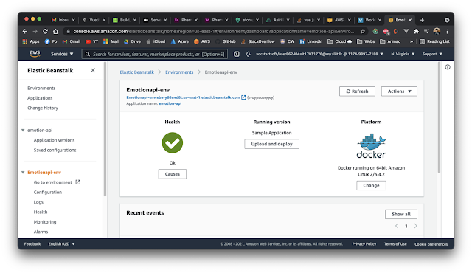The width and height of the screenshot is (472, 273).
Task: Go to previous events page arrow
Action: click(397, 226)
